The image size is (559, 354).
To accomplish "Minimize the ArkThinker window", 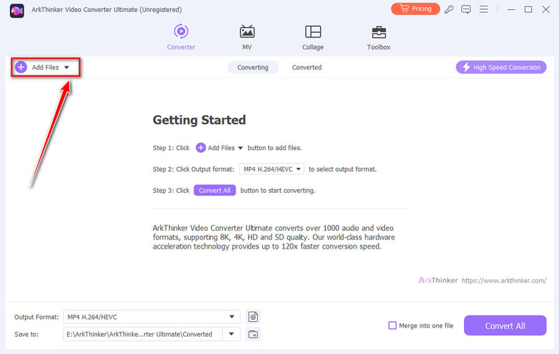I will 511,9.
